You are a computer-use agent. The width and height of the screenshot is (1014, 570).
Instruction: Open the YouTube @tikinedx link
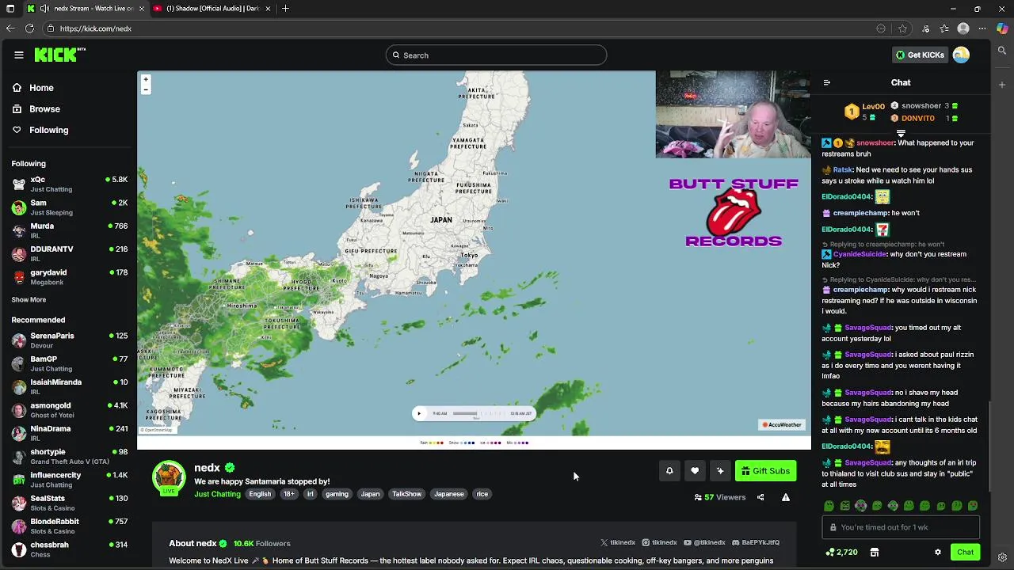pos(704,543)
